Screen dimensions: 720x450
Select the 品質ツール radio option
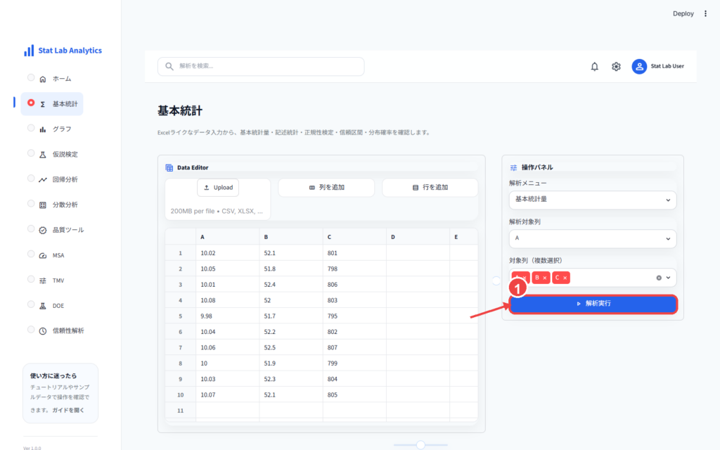click(31, 229)
